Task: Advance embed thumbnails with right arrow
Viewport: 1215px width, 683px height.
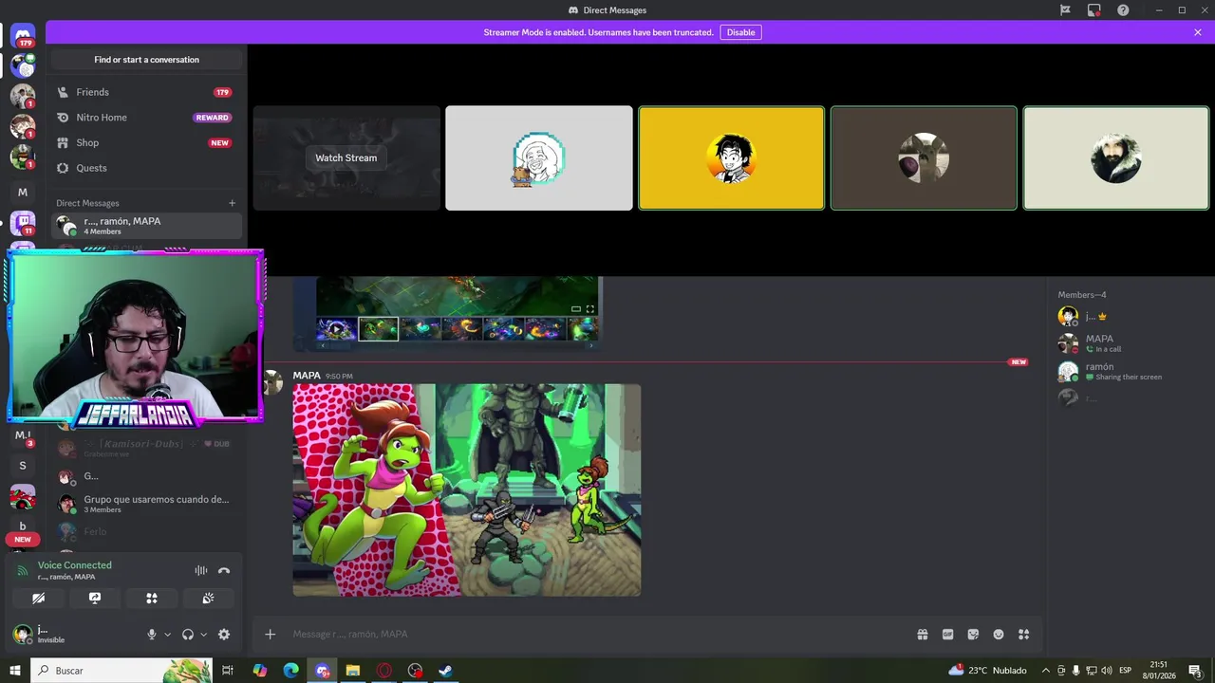Action: pos(590,345)
